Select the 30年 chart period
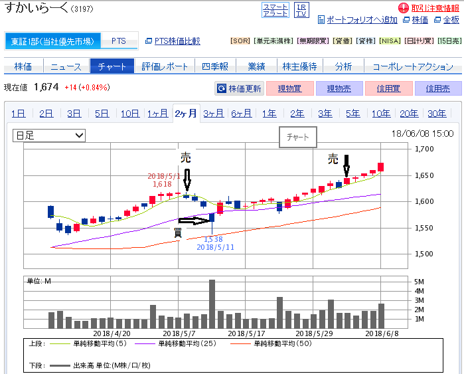The width and height of the screenshot is (464, 374). (437, 113)
